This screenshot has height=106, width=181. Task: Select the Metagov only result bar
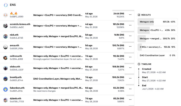click(x=158, y=22)
